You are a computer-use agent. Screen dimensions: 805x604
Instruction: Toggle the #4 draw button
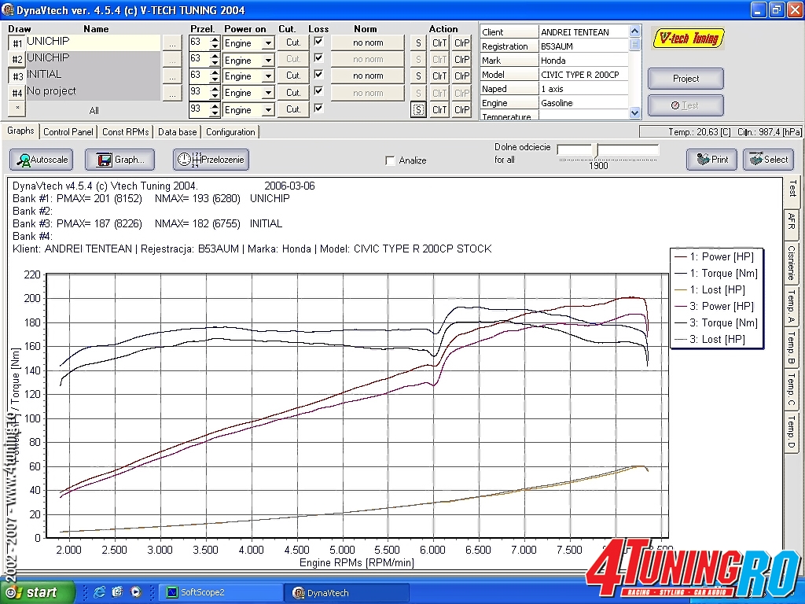17,93
